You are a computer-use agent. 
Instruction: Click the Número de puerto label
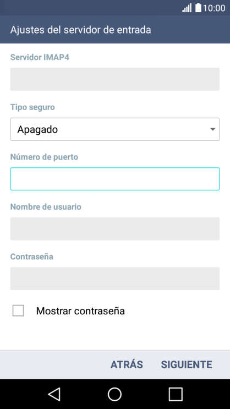tap(44, 157)
